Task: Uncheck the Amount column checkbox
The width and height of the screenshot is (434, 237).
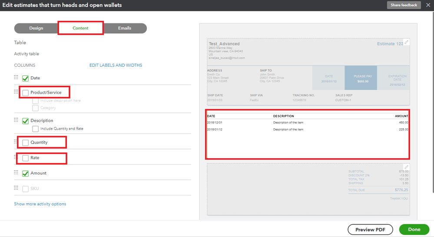Action: 26,174
